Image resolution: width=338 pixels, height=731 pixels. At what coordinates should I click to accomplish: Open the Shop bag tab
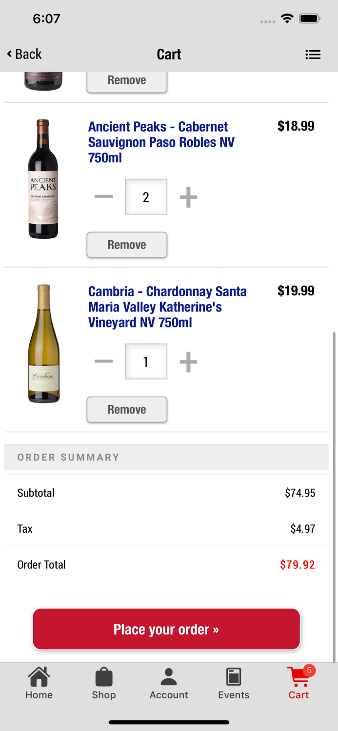[104, 683]
